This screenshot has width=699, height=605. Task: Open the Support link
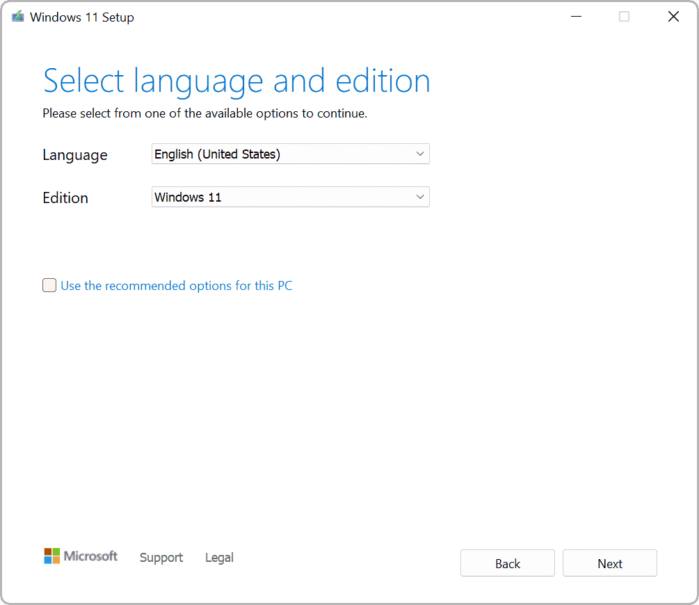click(161, 557)
